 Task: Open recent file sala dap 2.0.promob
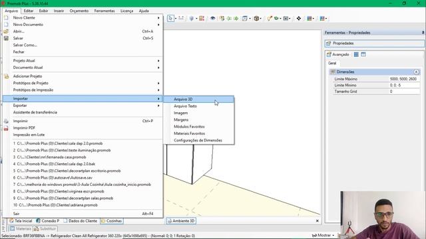point(83,143)
